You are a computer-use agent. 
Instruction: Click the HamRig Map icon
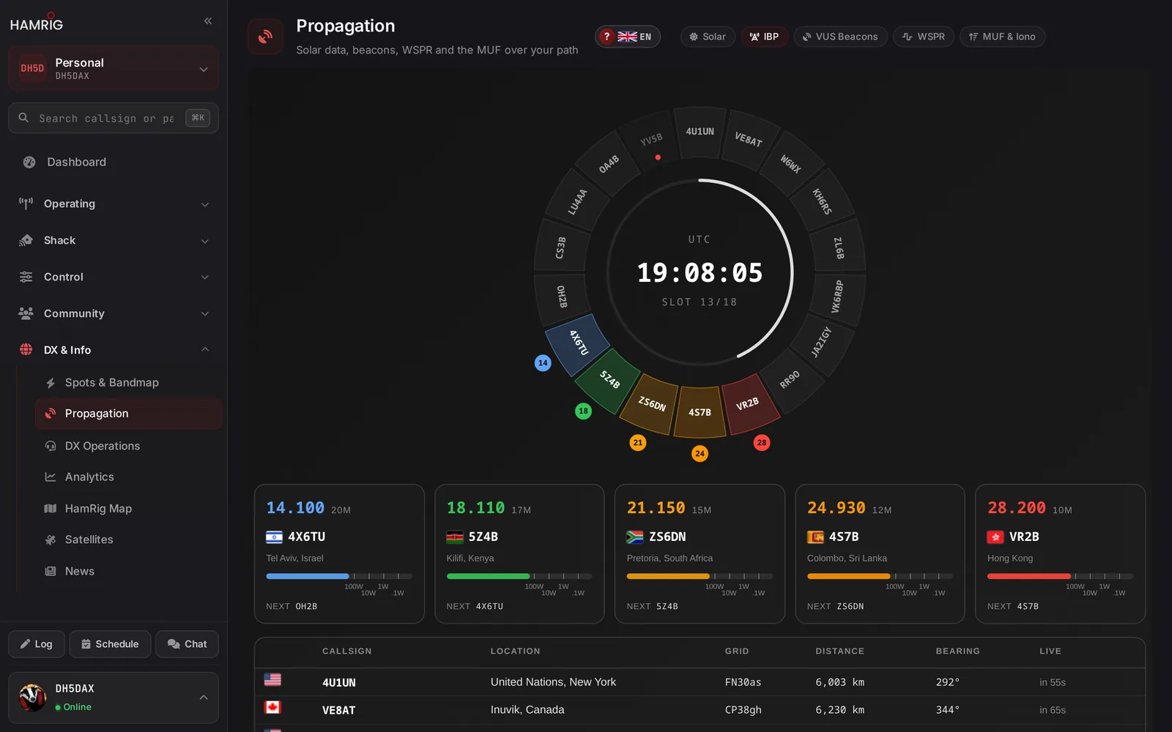click(x=51, y=508)
